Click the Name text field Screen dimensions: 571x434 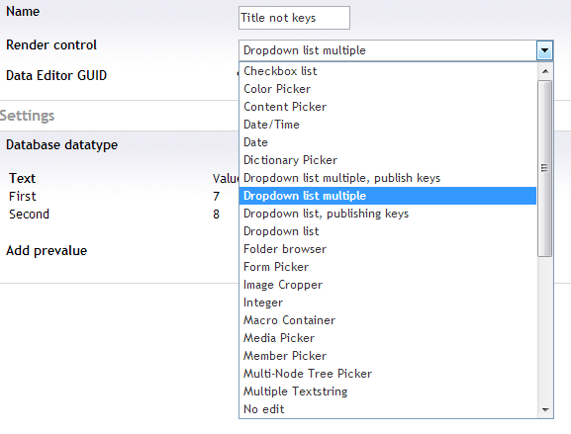point(294,18)
